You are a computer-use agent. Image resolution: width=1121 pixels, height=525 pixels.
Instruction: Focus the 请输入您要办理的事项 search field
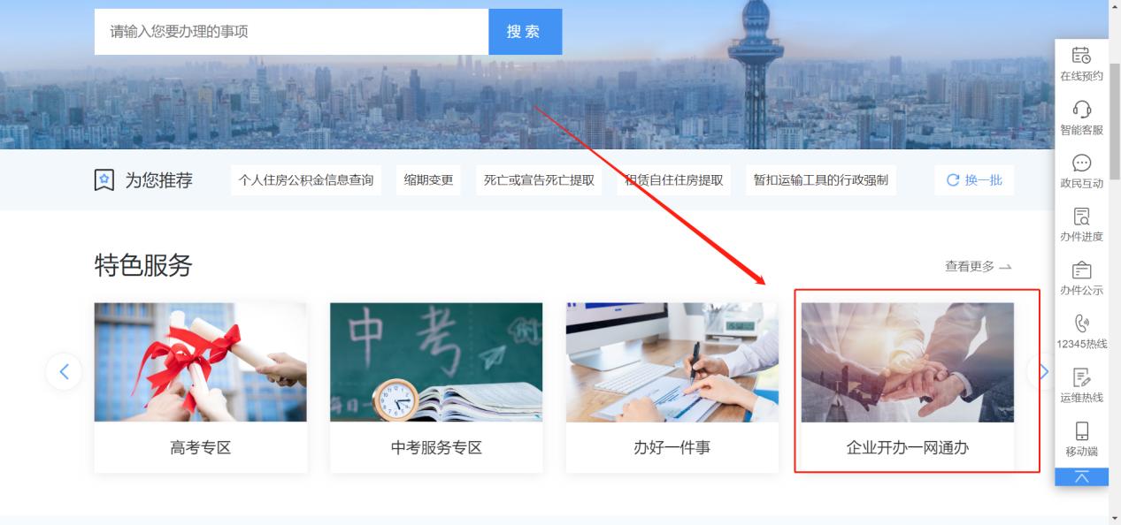click(x=291, y=32)
